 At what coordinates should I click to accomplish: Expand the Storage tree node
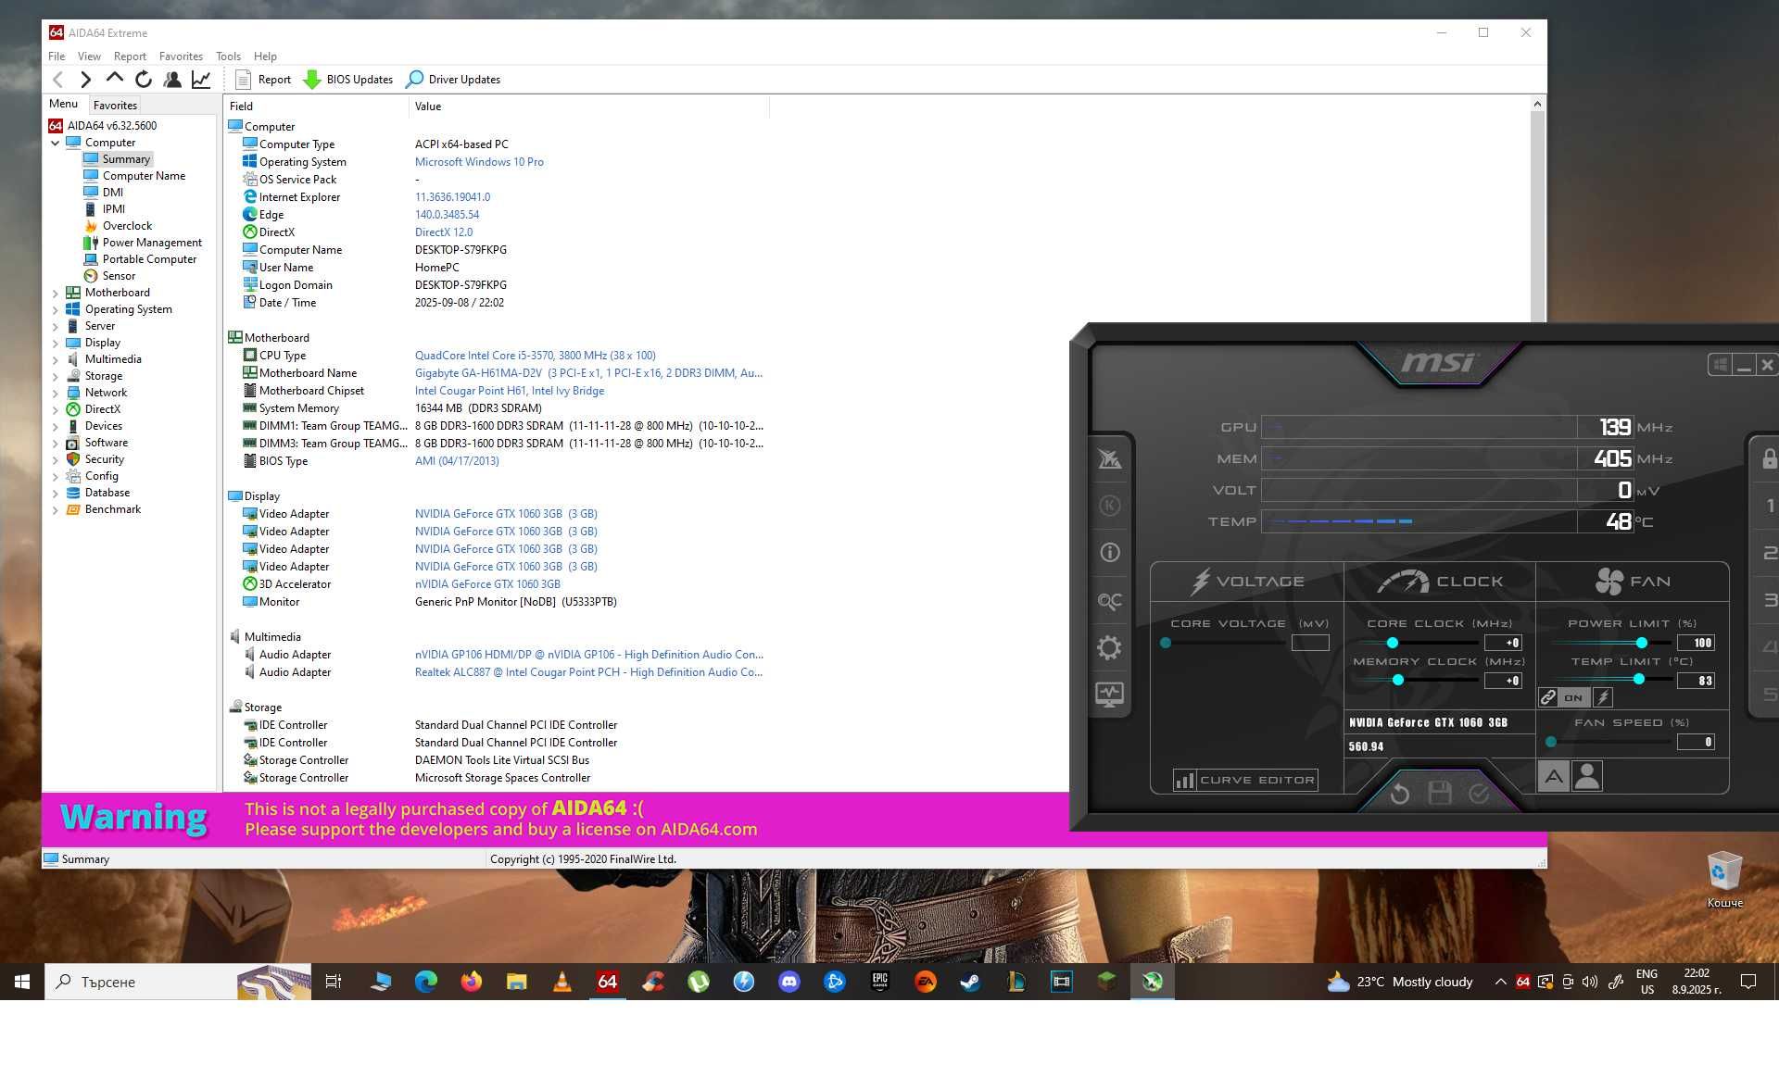click(55, 376)
